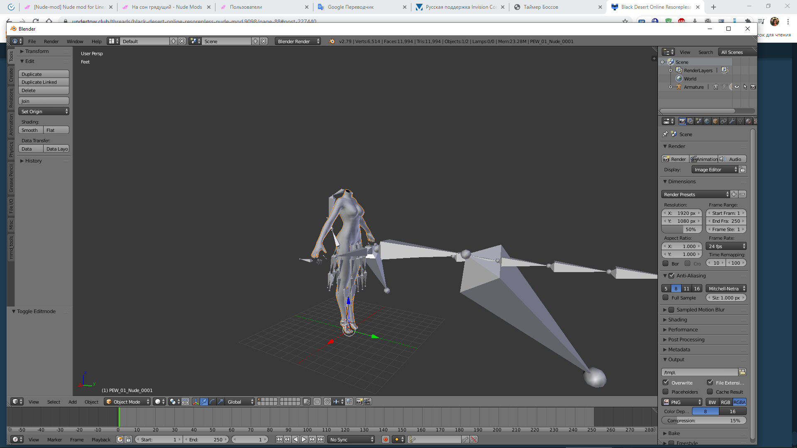Open the Modifiers wrench tab
Viewport: 797px width, 448px height.
tap(732, 121)
